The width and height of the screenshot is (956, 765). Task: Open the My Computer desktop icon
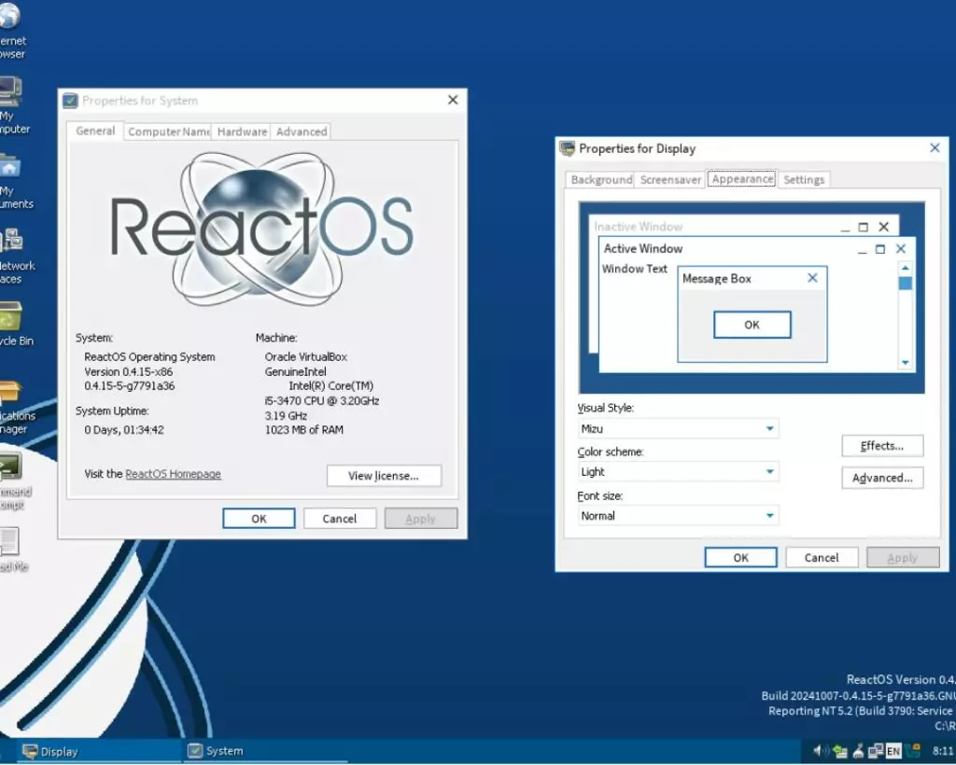point(9,94)
